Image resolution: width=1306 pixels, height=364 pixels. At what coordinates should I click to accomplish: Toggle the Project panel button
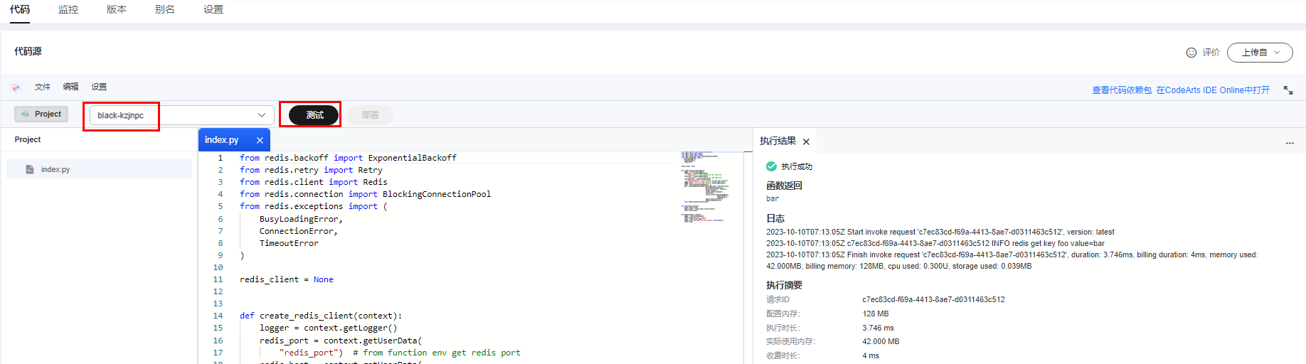click(41, 114)
